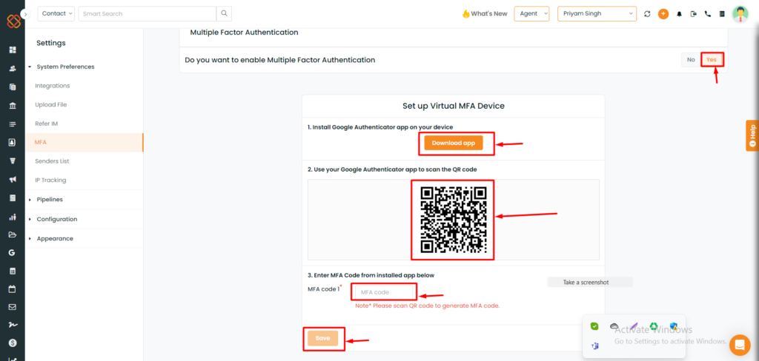Open Refer IM settings page
The height and width of the screenshot is (361, 759).
tap(47, 124)
